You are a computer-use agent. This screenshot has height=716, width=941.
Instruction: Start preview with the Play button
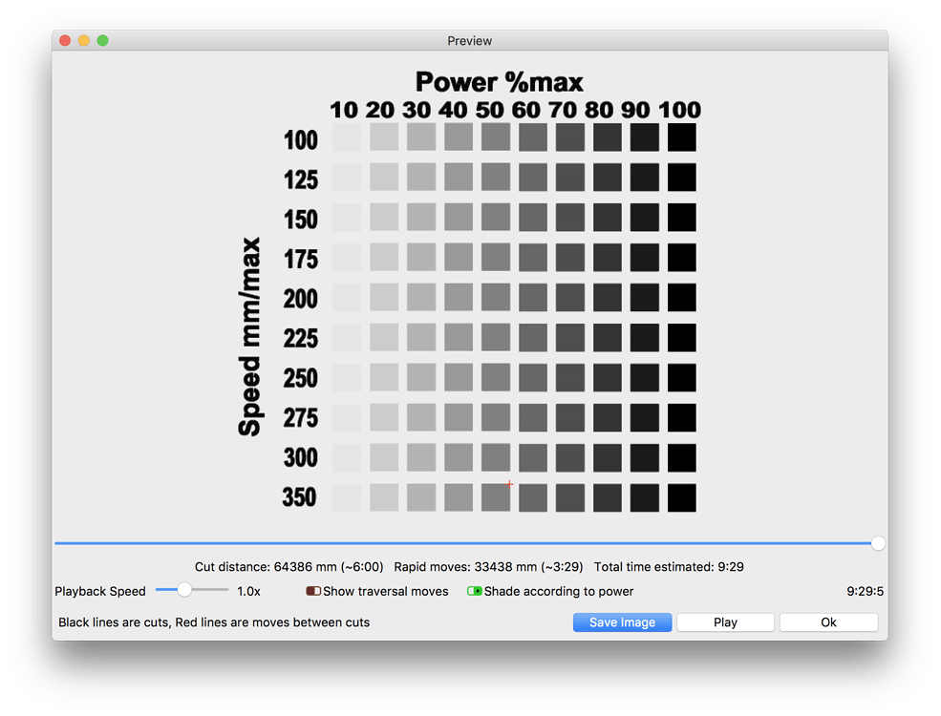coord(725,622)
